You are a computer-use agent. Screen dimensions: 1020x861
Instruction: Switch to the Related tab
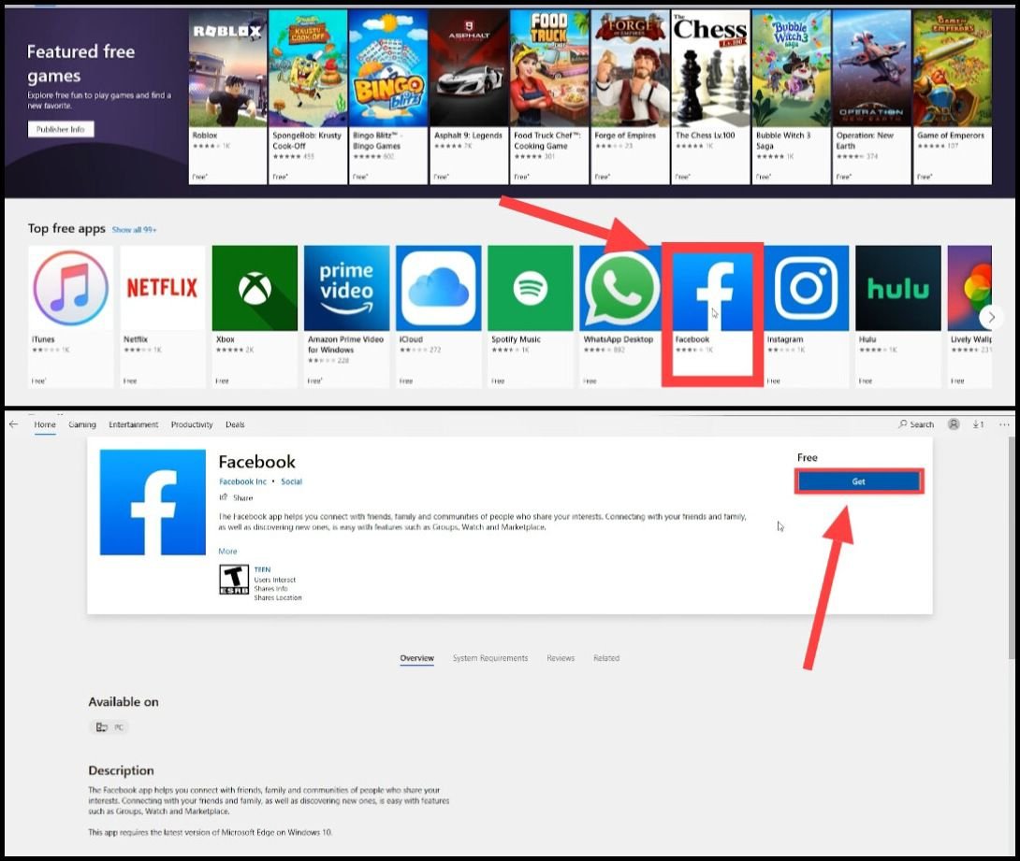click(606, 658)
